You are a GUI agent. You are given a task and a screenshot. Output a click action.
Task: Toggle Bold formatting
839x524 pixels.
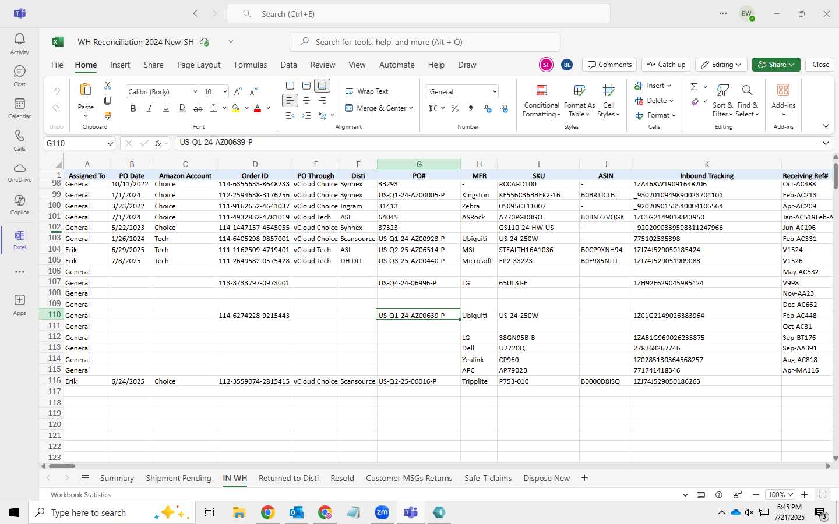click(133, 108)
